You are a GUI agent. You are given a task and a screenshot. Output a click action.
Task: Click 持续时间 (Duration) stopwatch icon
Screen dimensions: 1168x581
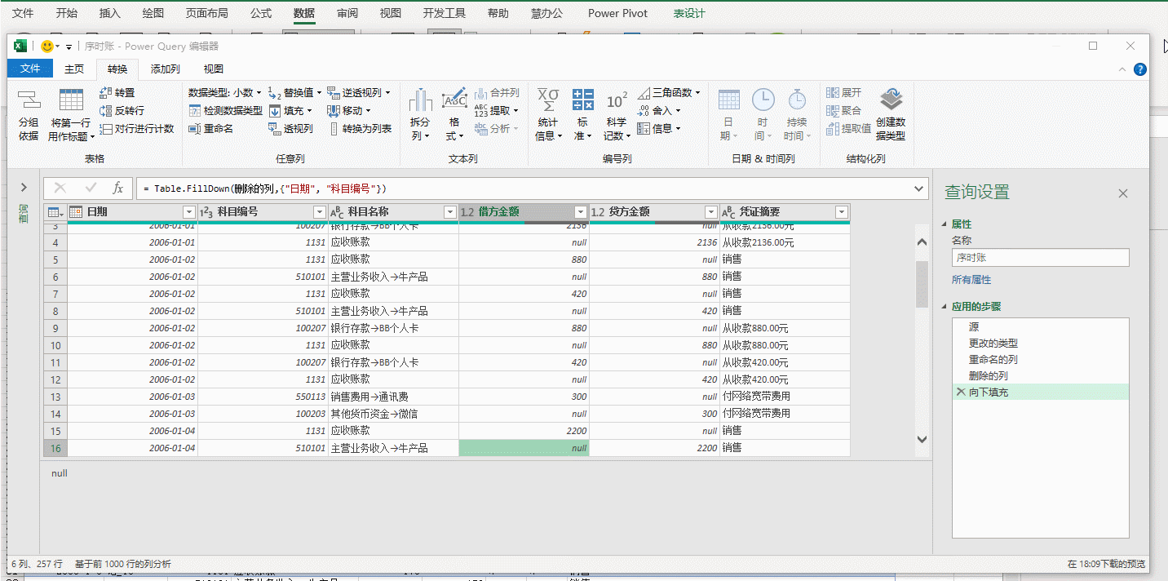pos(797,100)
